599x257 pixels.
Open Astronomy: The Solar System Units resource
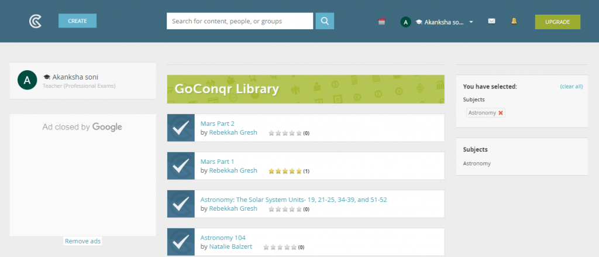294,200
